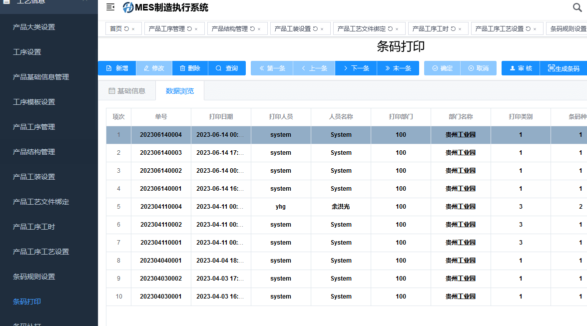Refresh the 产品工装设置 tab via reload icon
This screenshot has width=587, height=326.
(x=315, y=29)
